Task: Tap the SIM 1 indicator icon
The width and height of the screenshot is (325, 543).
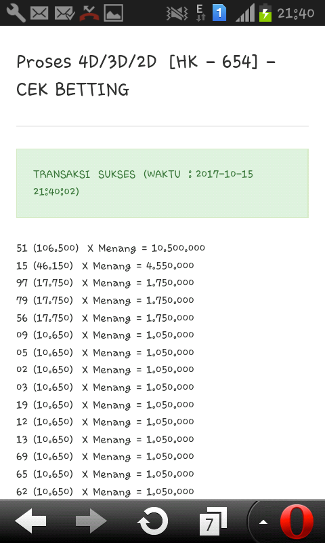Action: coord(219,13)
